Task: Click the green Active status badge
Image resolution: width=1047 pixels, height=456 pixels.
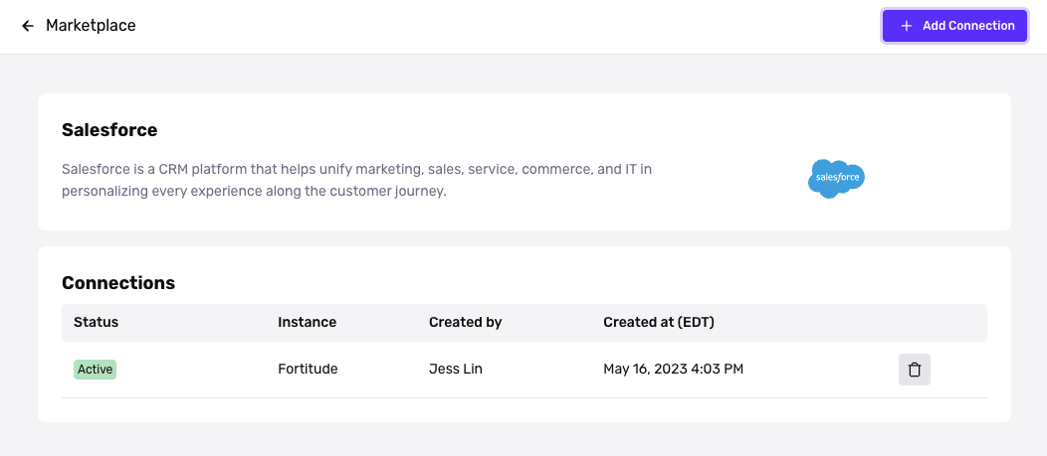Action: pyautogui.click(x=95, y=370)
